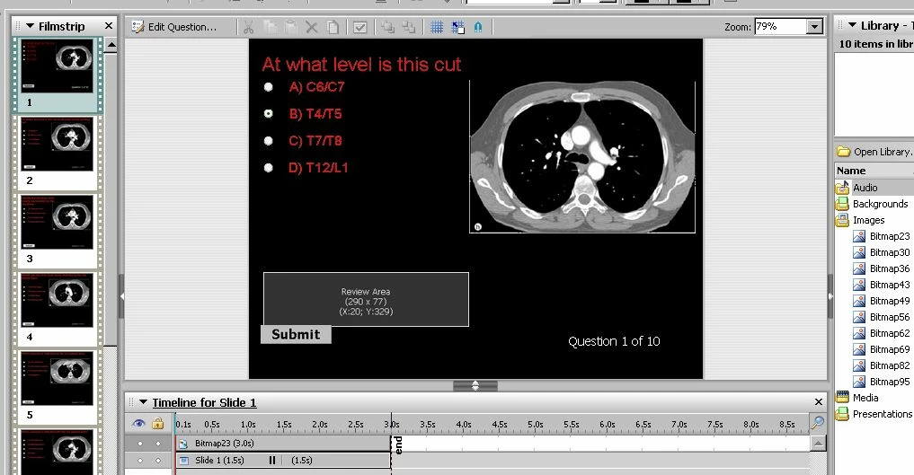The image size is (914, 475).
Task: Close the Filmstrip panel
Action: [109, 26]
